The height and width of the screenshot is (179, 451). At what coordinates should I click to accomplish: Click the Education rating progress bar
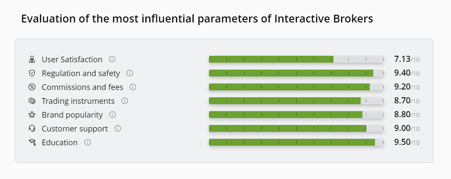[x=296, y=142]
